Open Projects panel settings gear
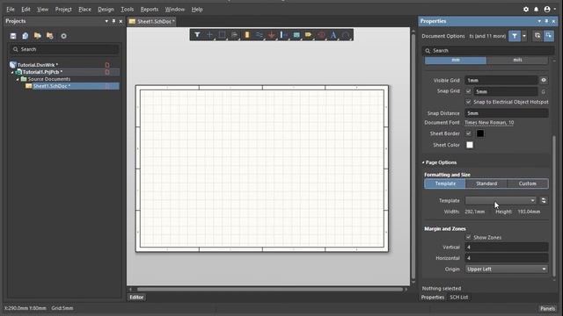The width and height of the screenshot is (563, 316). pos(63,36)
